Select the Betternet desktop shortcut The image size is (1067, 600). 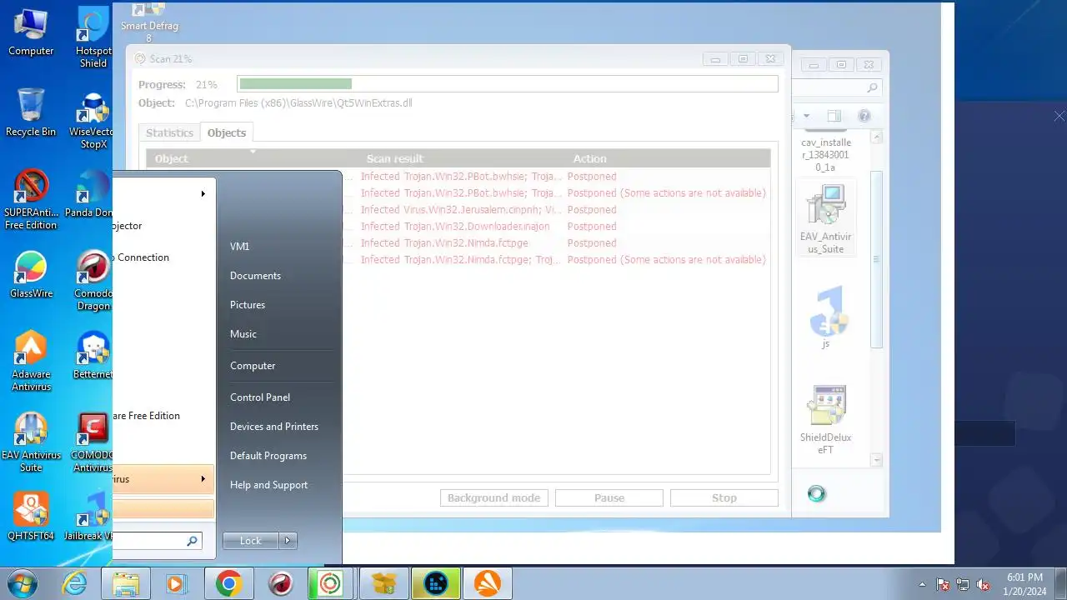tap(93, 356)
